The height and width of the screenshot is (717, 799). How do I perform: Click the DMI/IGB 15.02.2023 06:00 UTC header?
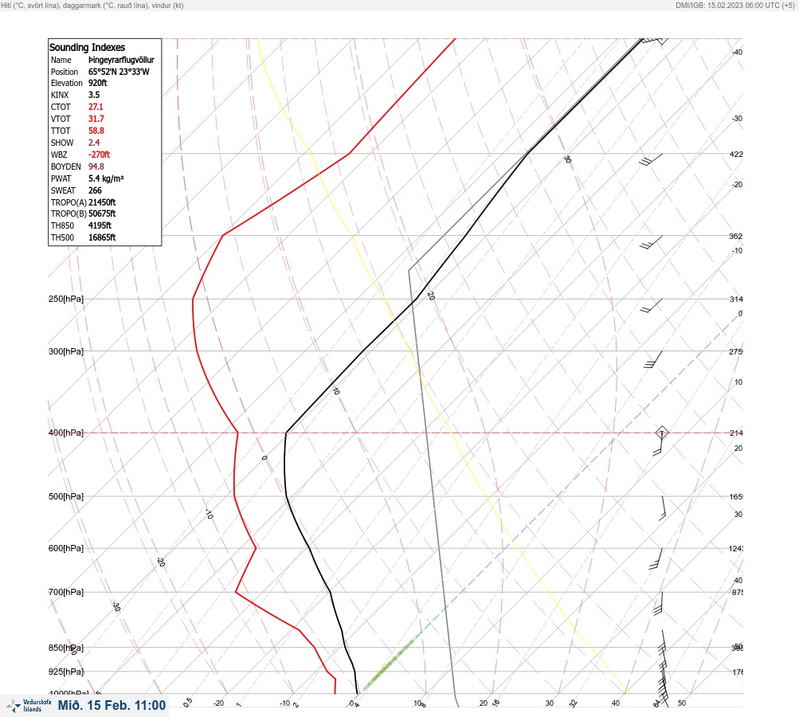coord(734,5)
